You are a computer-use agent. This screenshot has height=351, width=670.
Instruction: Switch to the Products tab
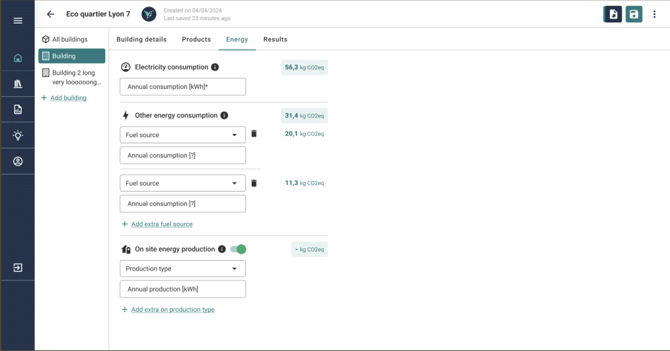click(196, 39)
